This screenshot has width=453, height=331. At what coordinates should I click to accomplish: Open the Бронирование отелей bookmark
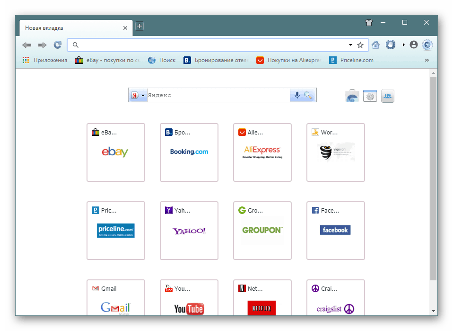(x=216, y=60)
